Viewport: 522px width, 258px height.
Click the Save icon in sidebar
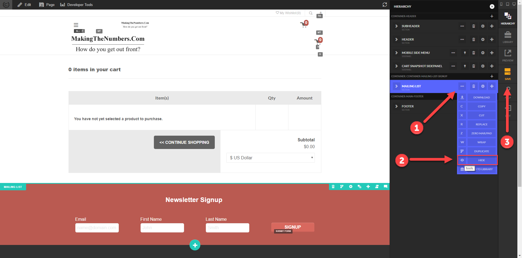click(x=508, y=74)
